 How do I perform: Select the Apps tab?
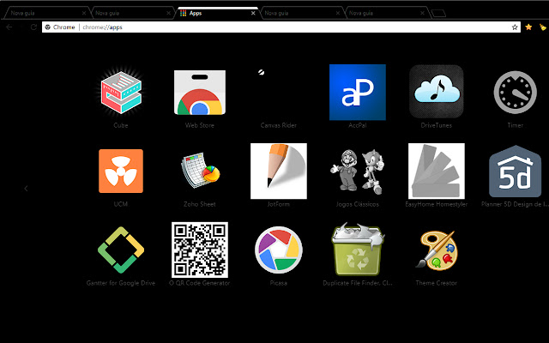[217, 13]
